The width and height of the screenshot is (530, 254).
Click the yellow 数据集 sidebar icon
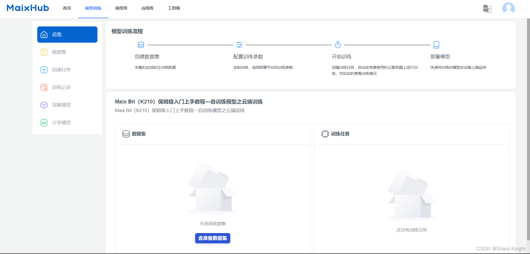pos(44,52)
